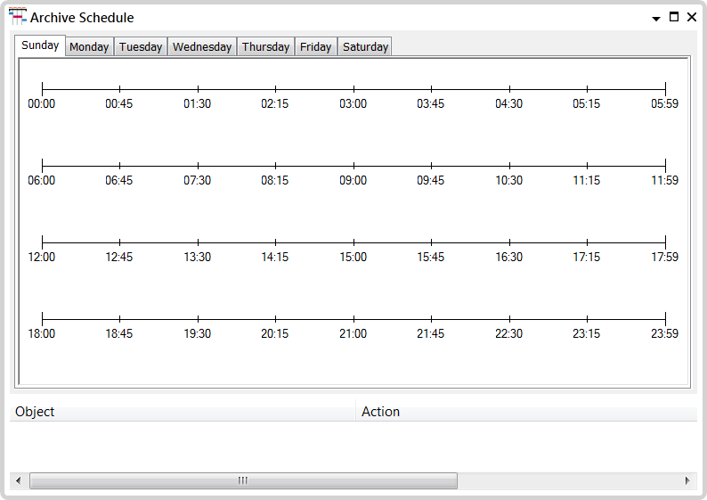Show the Thursday schedule tab

pos(265,47)
